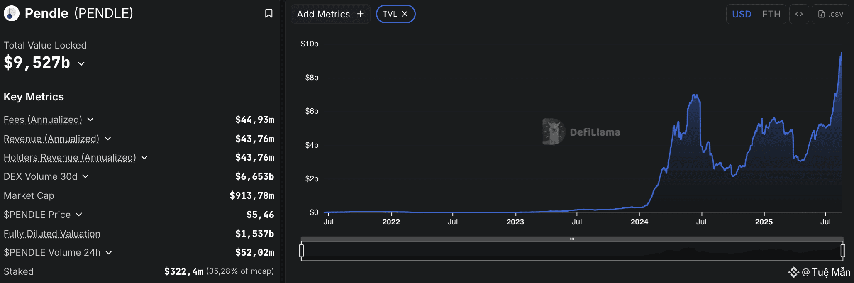
Task: Download chart data as .csv
Action: coord(830,14)
